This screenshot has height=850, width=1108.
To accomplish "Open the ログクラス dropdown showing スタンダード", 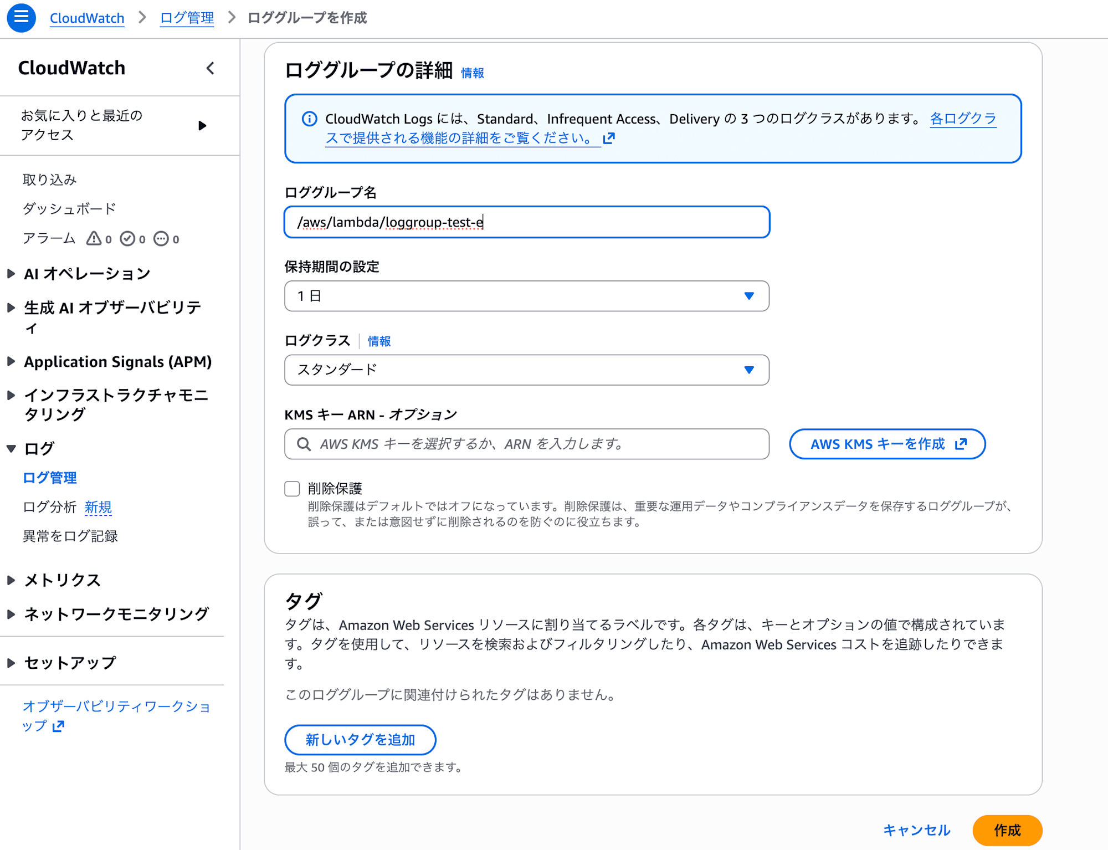I will tap(526, 370).
